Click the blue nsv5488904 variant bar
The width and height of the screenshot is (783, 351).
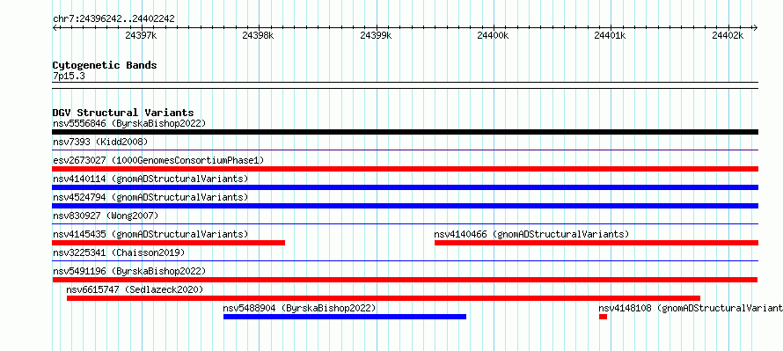(345, 317)
